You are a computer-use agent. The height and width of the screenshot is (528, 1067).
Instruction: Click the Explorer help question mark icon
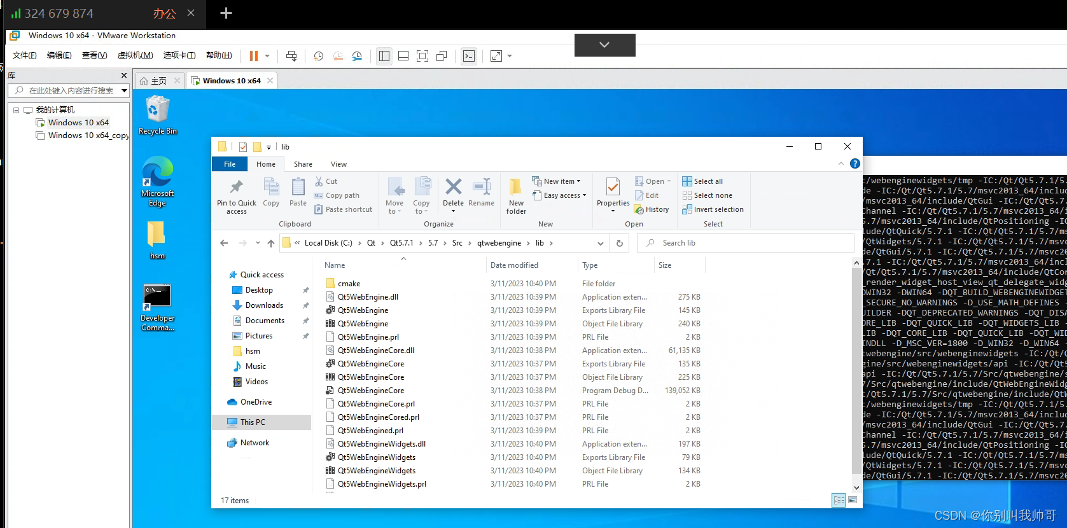coord(855,163)
